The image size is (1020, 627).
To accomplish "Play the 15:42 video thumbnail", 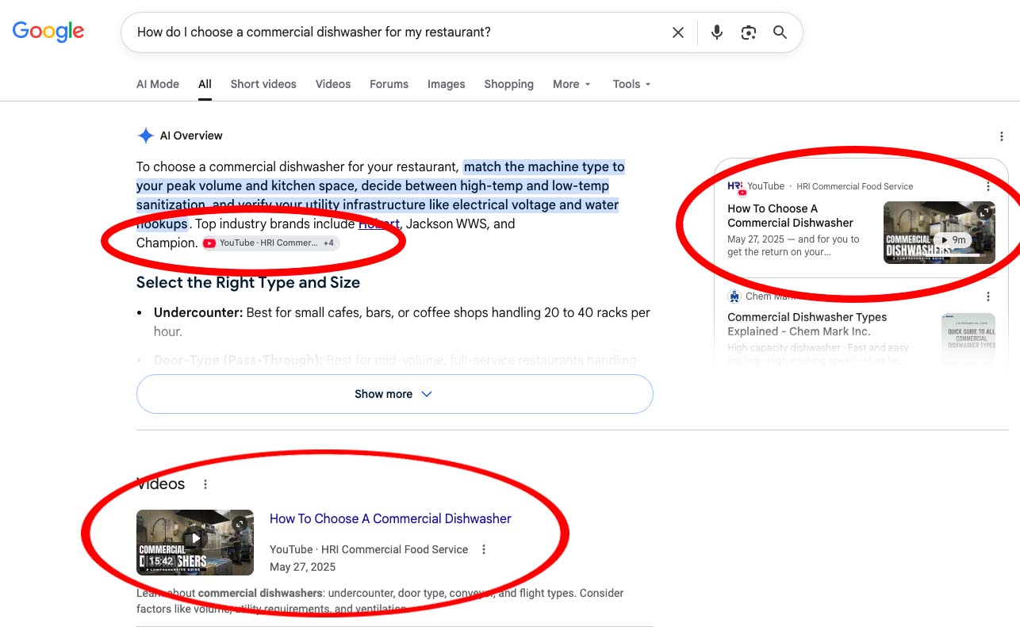I will pyautogui.click(x=195, y=542).
